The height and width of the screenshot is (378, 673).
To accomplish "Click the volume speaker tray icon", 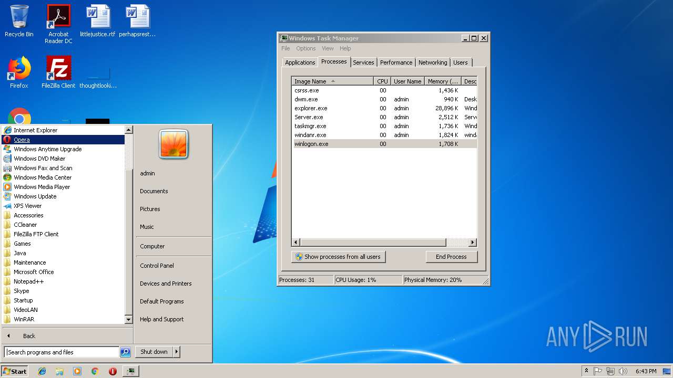I will [623, 371].
